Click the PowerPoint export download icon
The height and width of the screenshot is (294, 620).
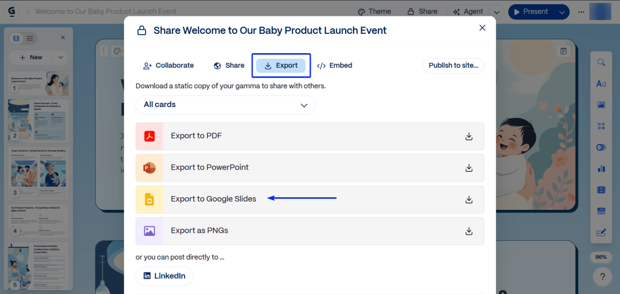(x=469, y=168)
